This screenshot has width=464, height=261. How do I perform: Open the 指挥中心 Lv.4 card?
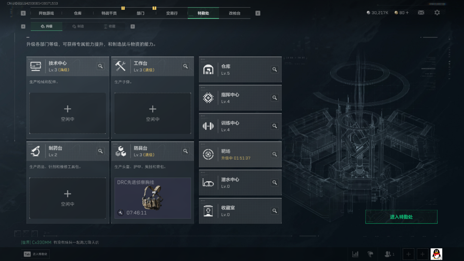pos(240,98)
